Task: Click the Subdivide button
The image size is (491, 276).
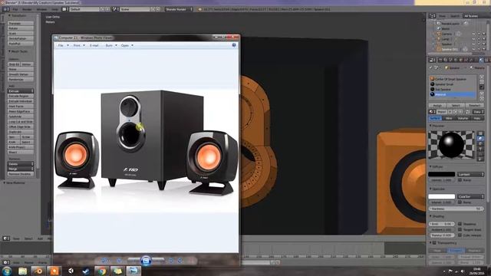Action: pos(21,117)
